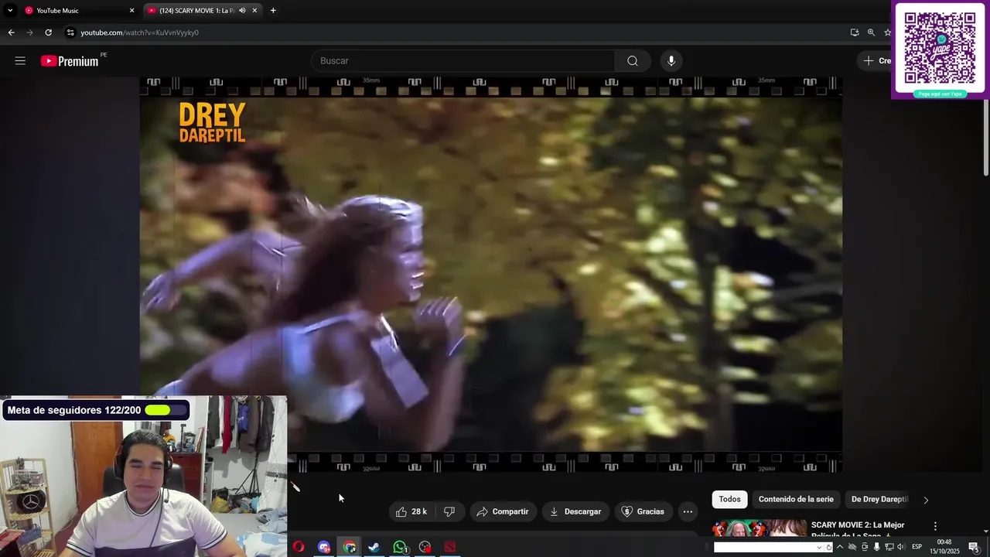
Task: Show next filter chips with arrow
Action: pos(926,500)
